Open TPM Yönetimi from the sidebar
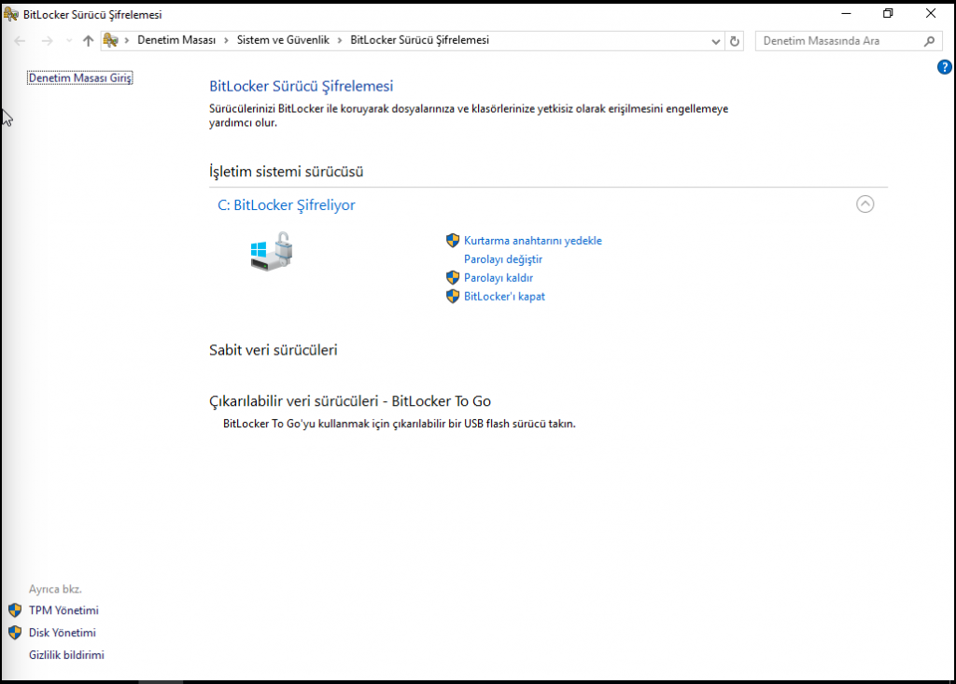Image resolution: width=956 pixels, height=684 pixels. tap(63, 610)
